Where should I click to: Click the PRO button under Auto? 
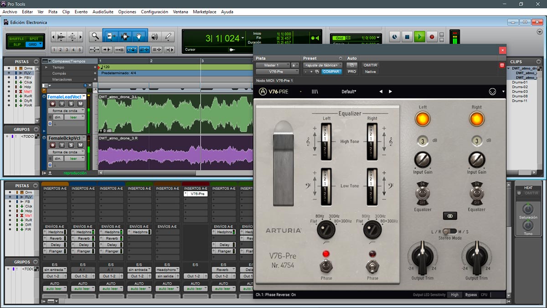click(352, 72)
